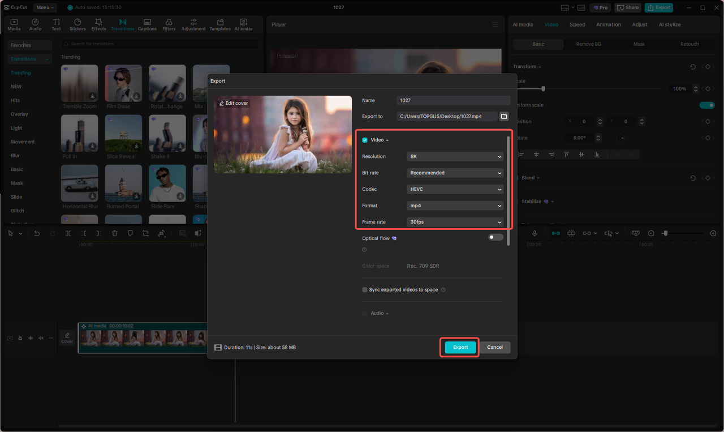The height and width of the screenshot is (432, 724).
Task: Click the Export button in the dialog
Action: click(459, 347)
